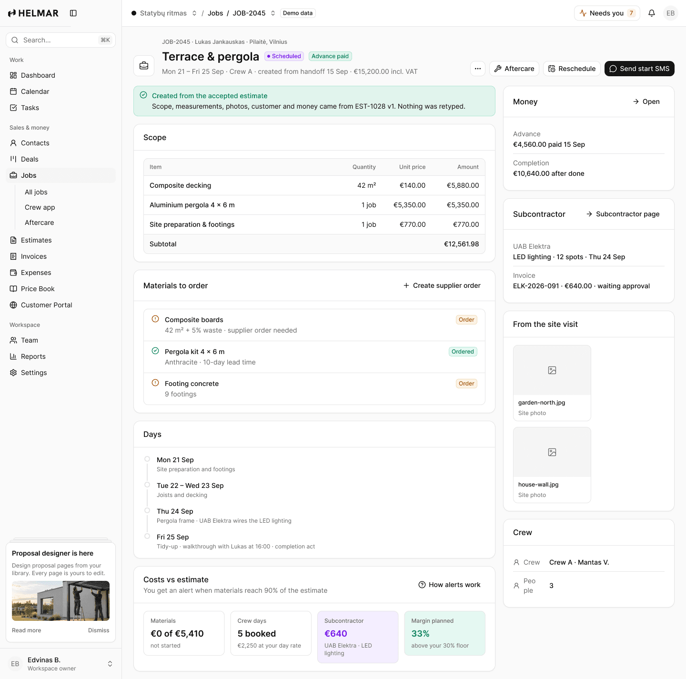This screenshot has width=686, height=679.
Task: Select Jobs in the sidebar
Action: pyautogui.click(x=61, y=175)
